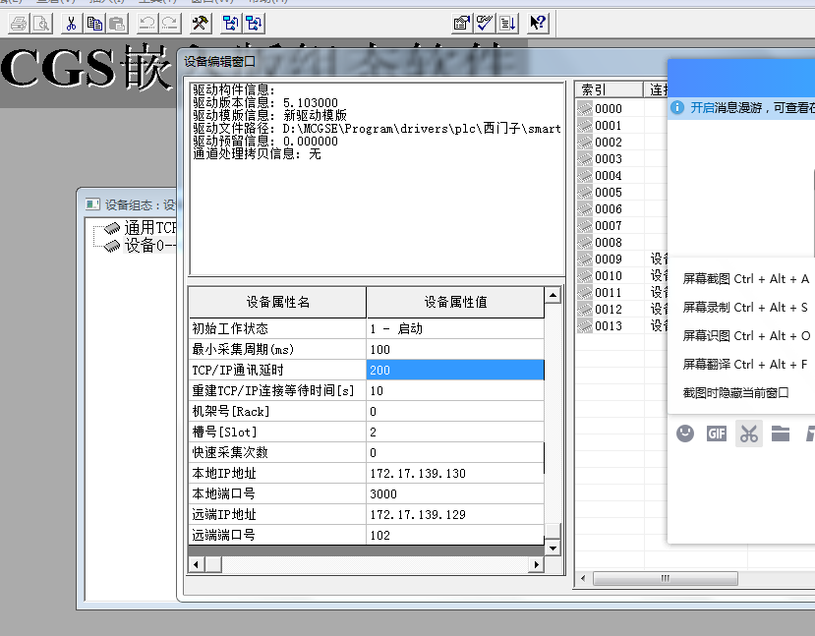Click the scissors screenshot icon in chat
The height and width of the screenshot is (636, 815).
click(x=749, y=433)
